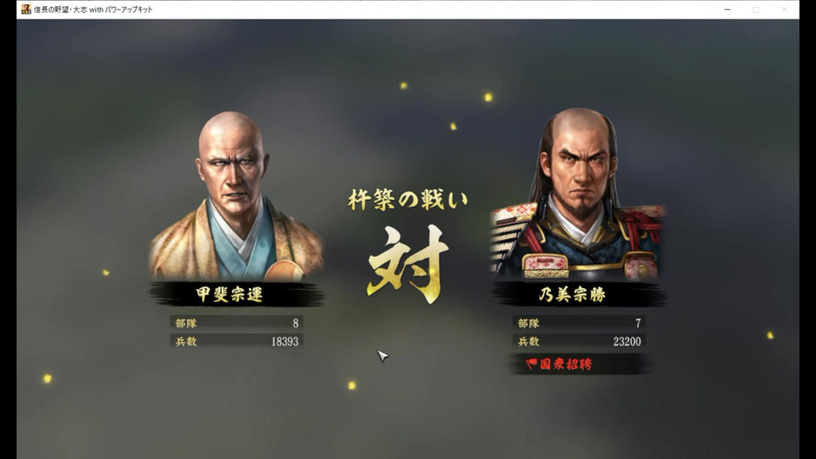Click the 兵数 label under 乃美宗勝
Screen dimensions: 816x459
point(528,342)
